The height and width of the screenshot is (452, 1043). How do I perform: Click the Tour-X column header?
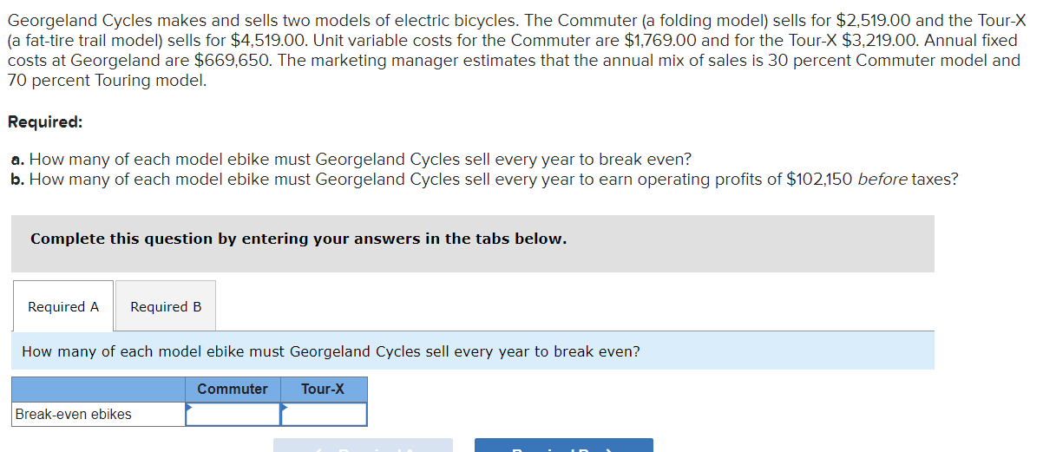(x=323, y=389)
